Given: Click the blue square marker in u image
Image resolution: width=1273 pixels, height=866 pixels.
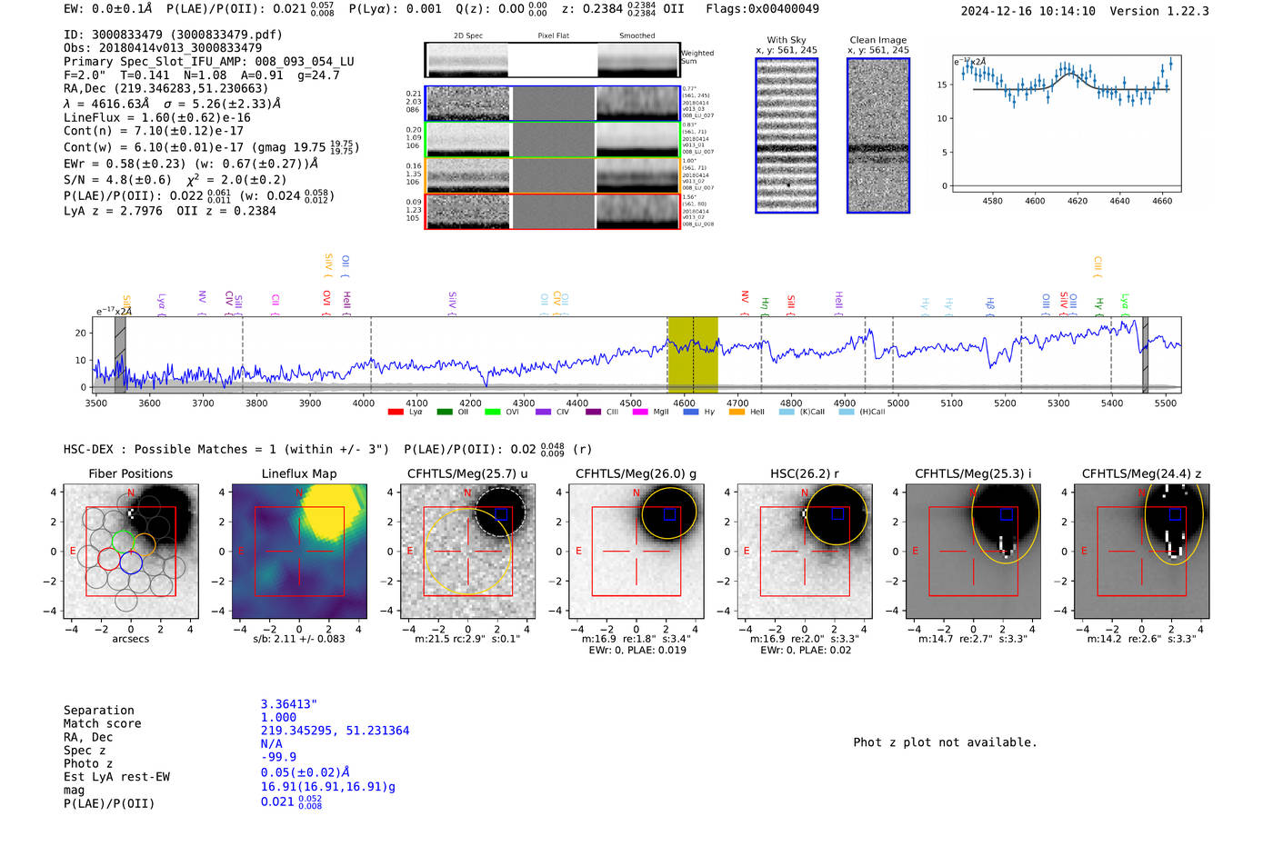Looking at the screenshot, I should (x=501, y=514).
